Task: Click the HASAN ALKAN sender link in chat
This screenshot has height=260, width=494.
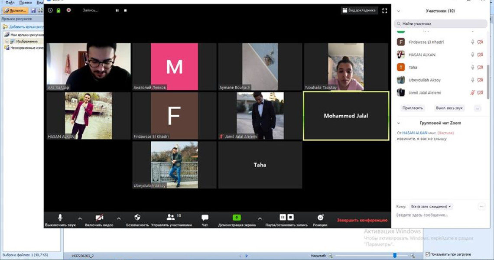Action: [x=415, y=133]
